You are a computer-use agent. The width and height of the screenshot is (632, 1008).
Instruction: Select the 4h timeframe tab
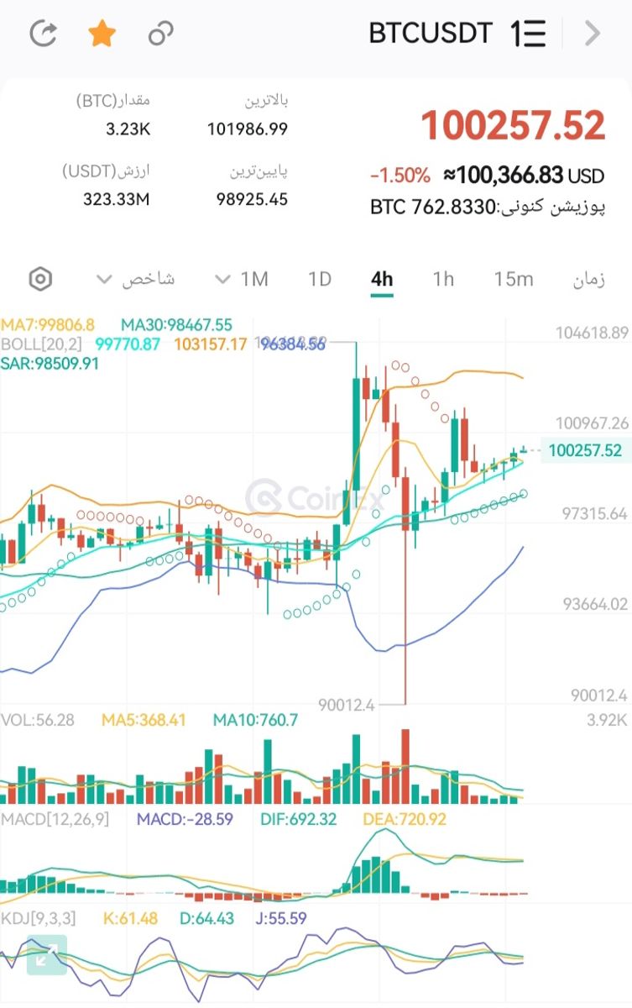382,279
